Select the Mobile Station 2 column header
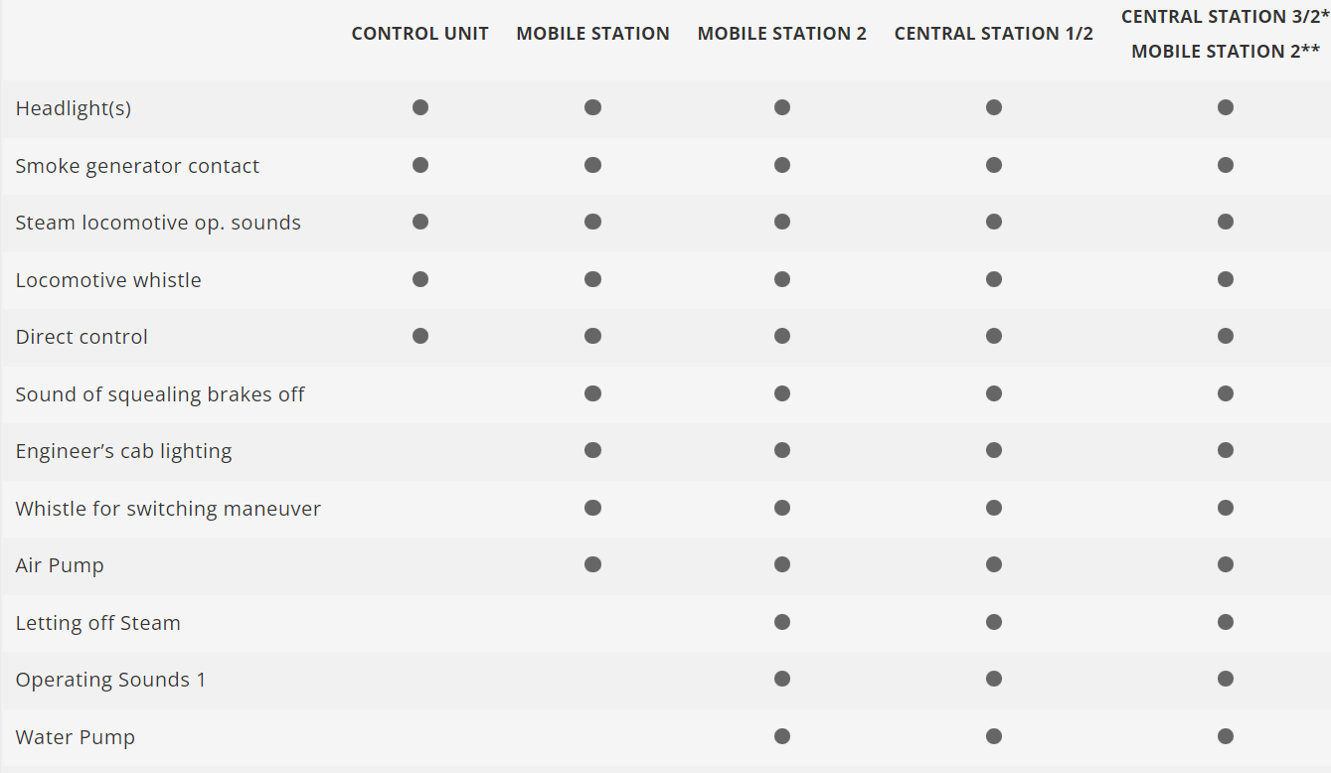Image resolution: width=1331 pixels, height=773 pixels. pos(782,34)
